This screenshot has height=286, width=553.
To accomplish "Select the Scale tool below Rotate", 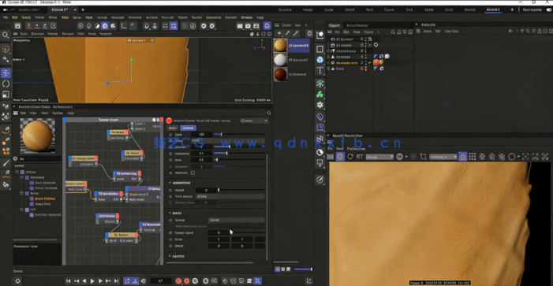I will click(6, 94).
